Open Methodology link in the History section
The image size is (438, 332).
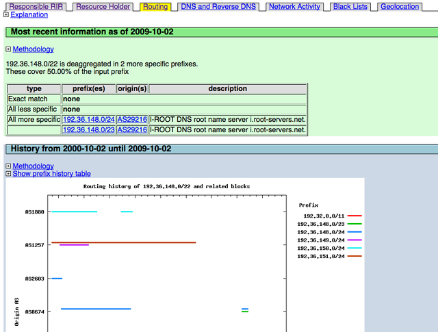[x=34, y=166]
